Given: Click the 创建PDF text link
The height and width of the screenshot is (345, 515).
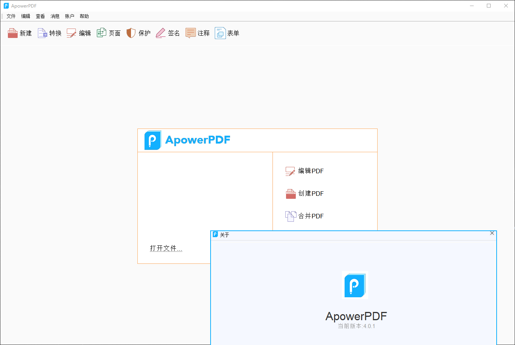Looking at the screenshot, I should pos(311,194).
